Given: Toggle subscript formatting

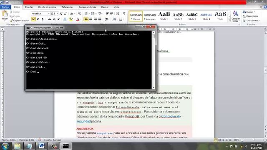Looking at the screenshot, I should (54, 19).
